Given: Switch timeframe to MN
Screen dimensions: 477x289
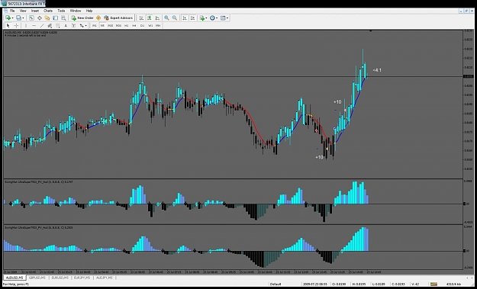Looking at the screenshot, I should click(x=158, y=25).
